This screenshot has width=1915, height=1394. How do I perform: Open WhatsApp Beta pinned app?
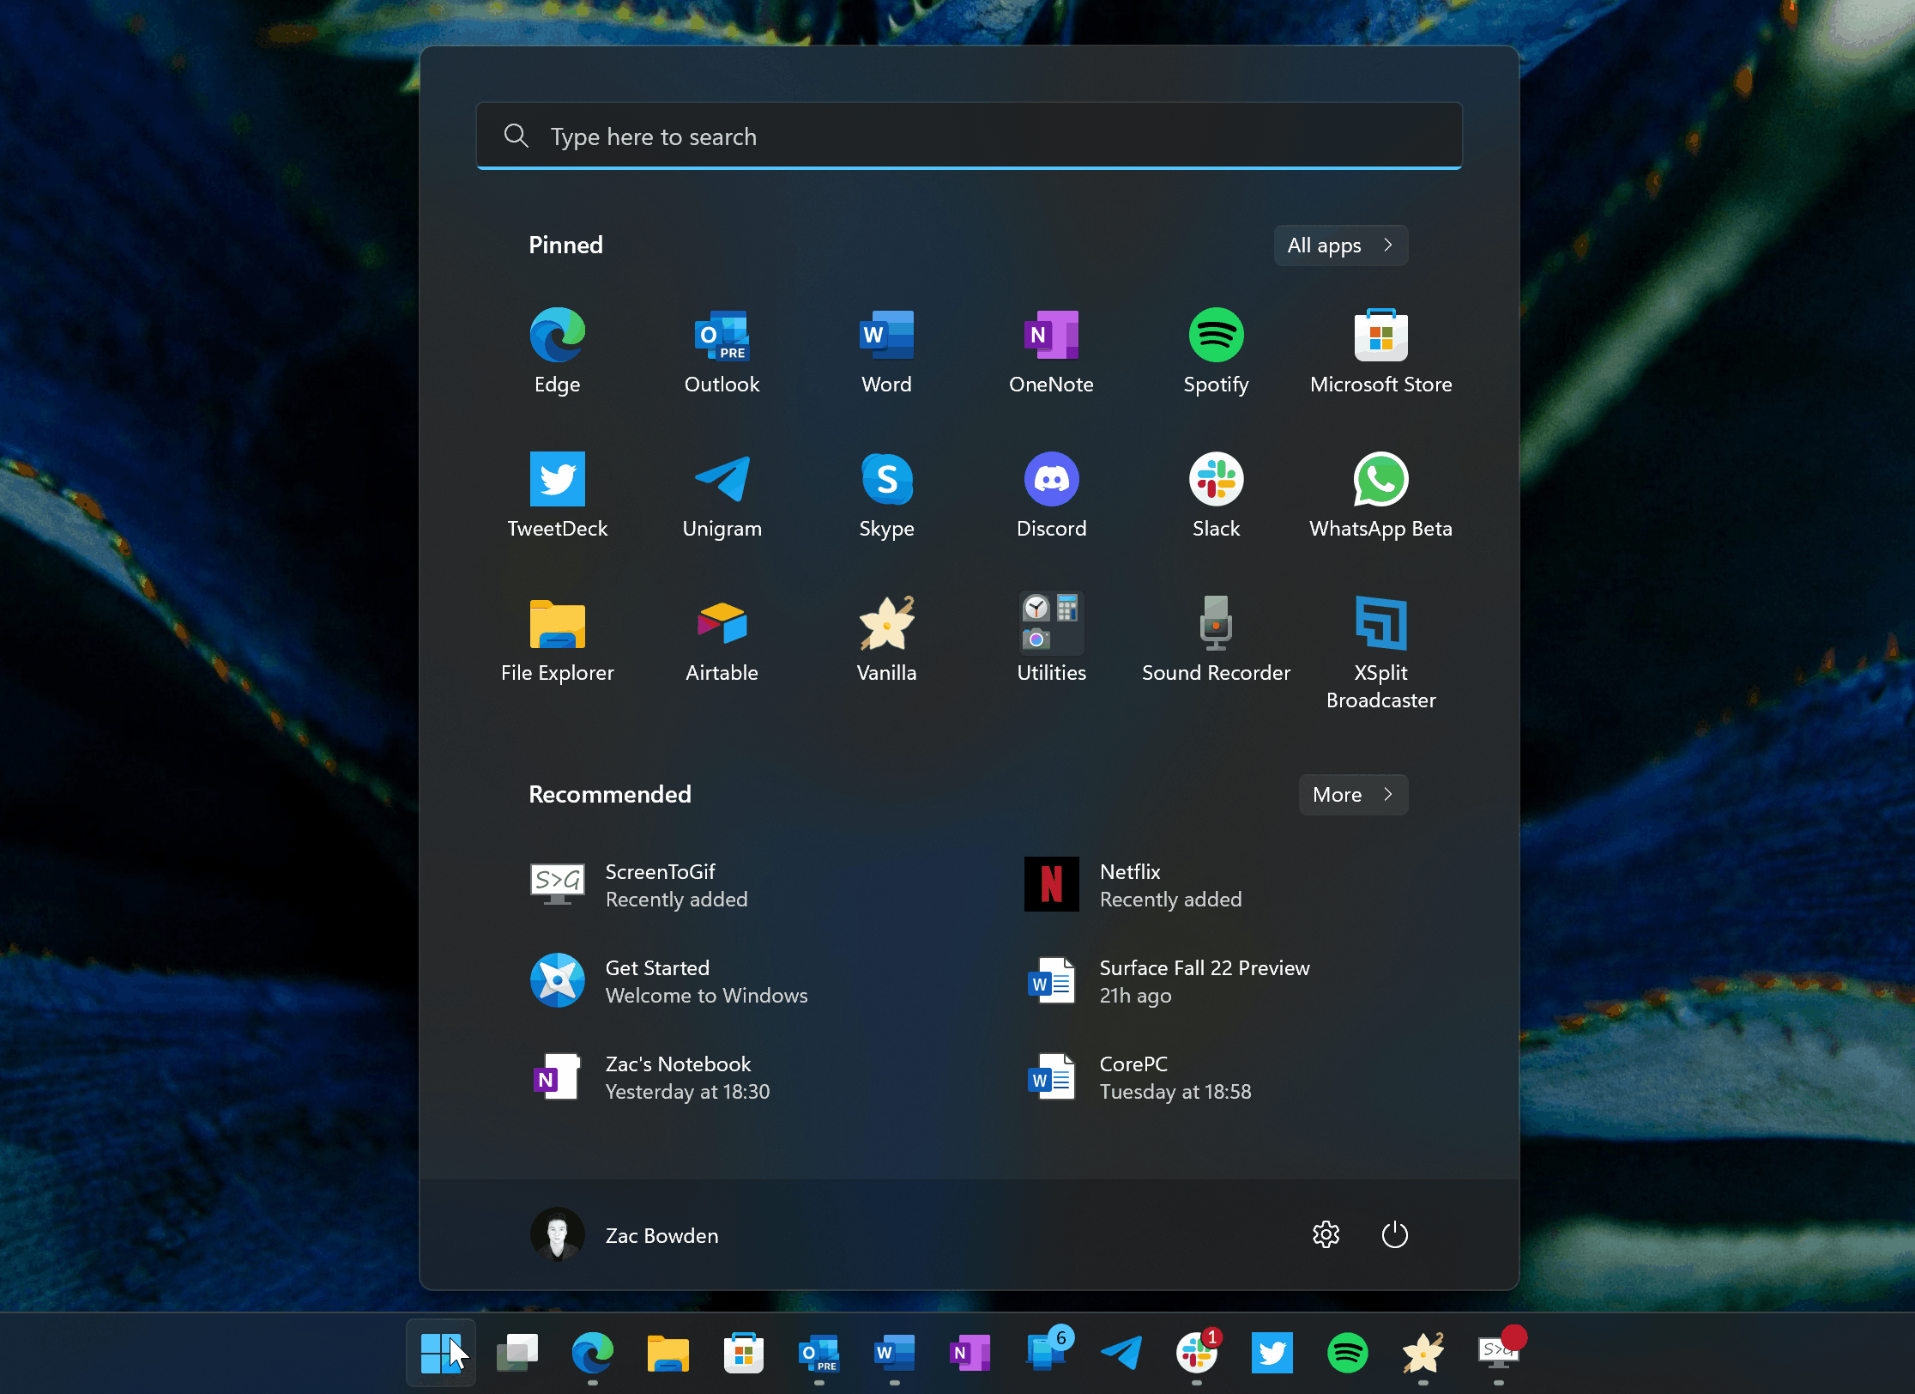tap(1381, 495)
